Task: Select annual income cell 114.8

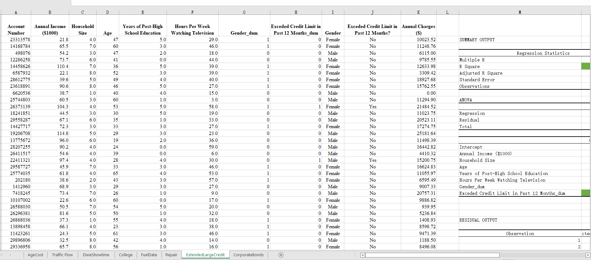Action: [50, 133]
